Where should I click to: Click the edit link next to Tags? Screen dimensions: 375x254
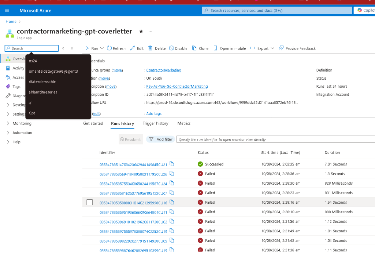(97, 113)
